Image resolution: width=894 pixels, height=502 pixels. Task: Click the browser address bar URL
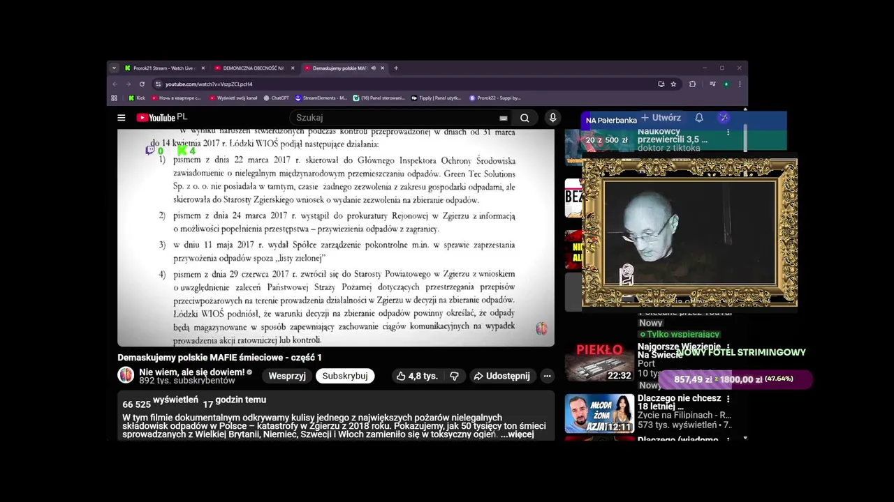pos(209,84)
